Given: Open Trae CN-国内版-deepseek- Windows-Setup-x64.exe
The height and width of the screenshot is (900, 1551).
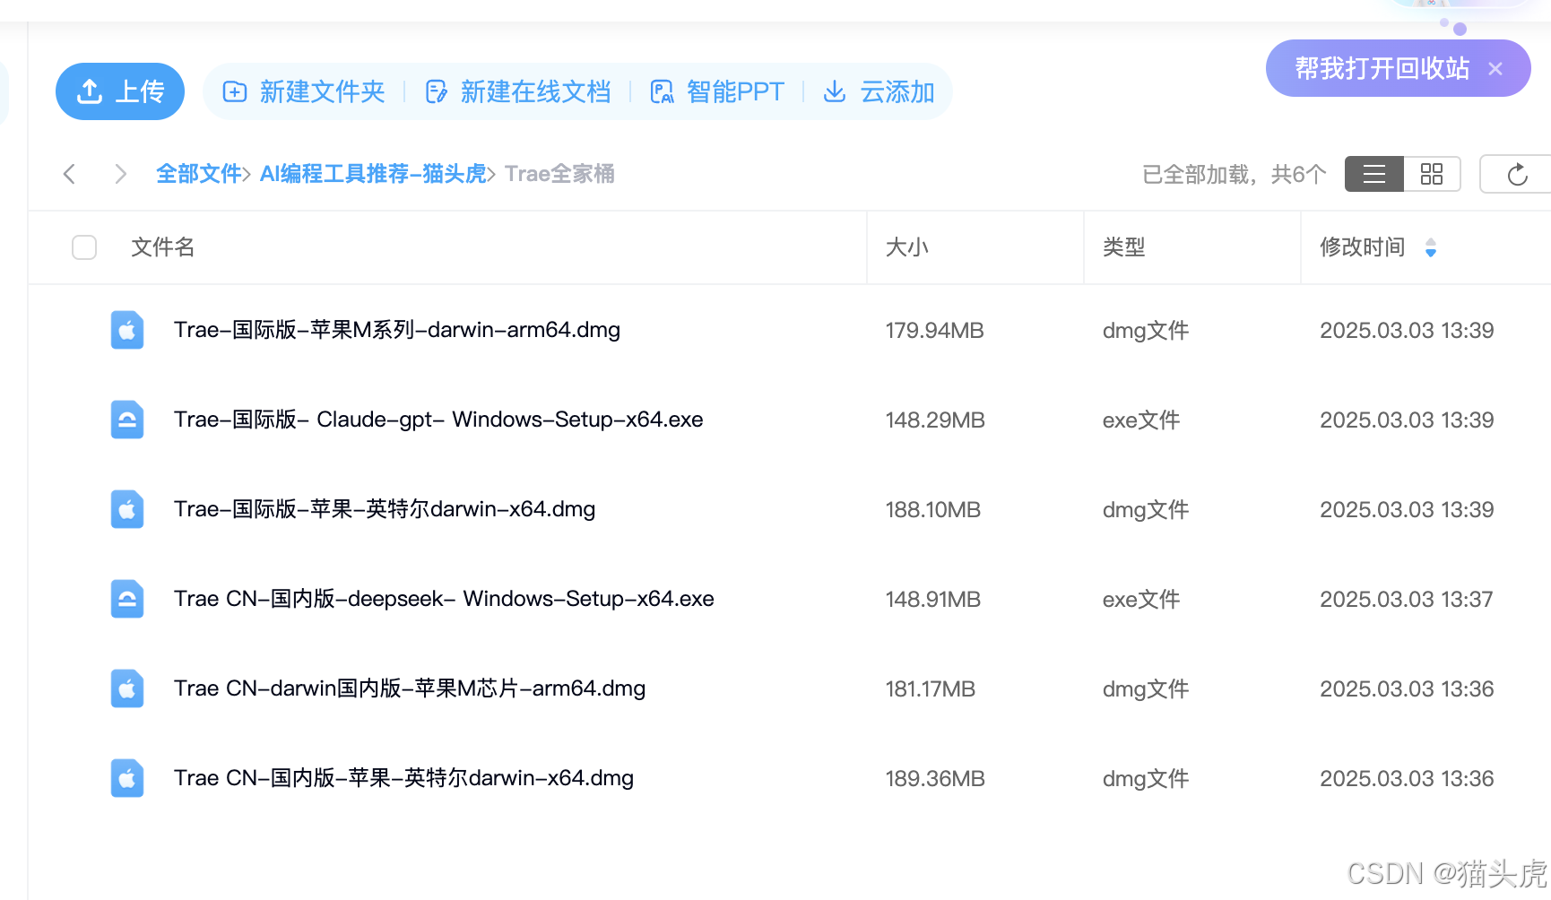Looking at the screenshot, I should tap(444, 599).
